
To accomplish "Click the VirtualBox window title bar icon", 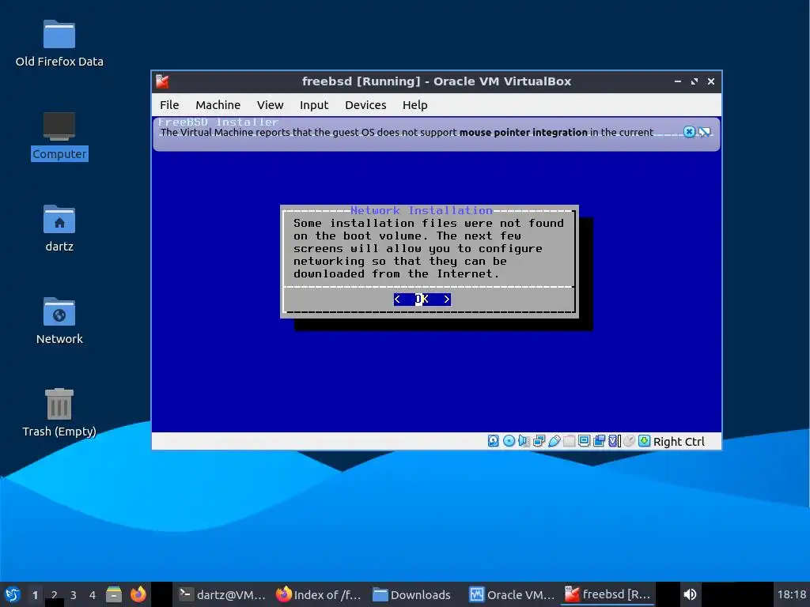I will pyautogui.click(x=163, y=81).
